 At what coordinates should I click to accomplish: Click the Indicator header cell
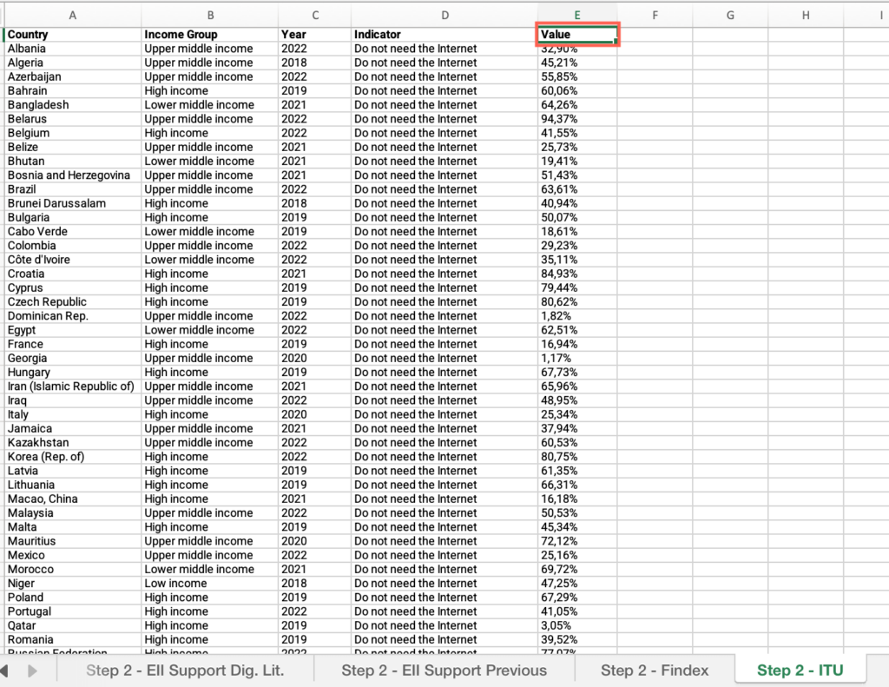tap(444, 35)
